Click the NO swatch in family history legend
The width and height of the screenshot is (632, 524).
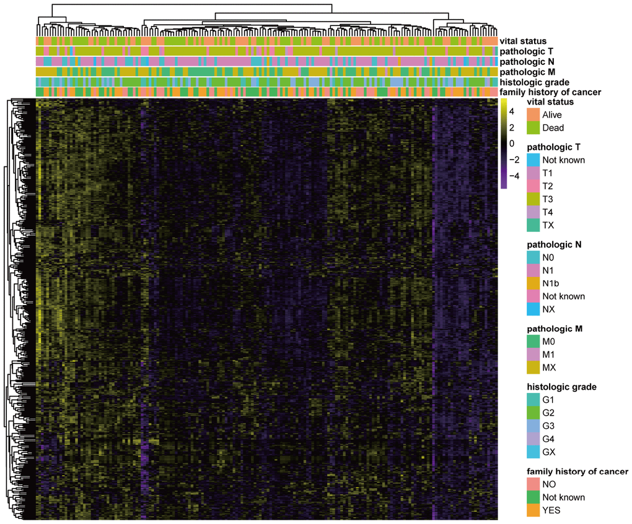click(x=533, y=484)
